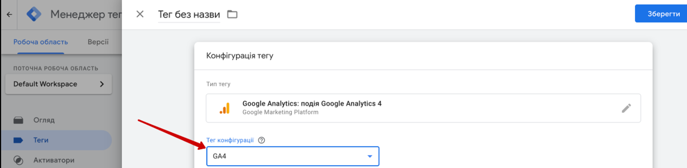This screenshot has height=168, width=687.
Task: Edit tag type with pencil icon
Action: [x=626, y=108]
